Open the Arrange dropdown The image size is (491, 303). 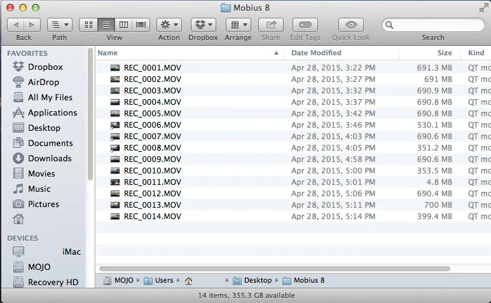(x=239, y=25)
